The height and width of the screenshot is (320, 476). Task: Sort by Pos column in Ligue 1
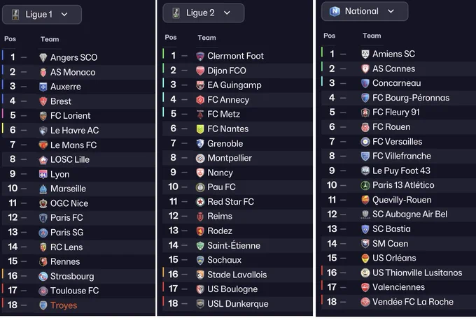point(10,39)
